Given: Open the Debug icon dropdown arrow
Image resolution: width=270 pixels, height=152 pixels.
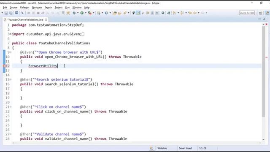Looking at the screenshot, I should [78, 13].
